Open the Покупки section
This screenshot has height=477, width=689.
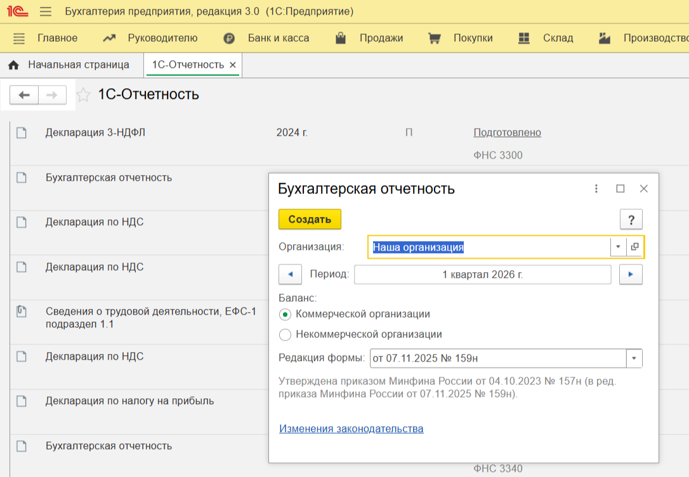click(x=473, y=38)
